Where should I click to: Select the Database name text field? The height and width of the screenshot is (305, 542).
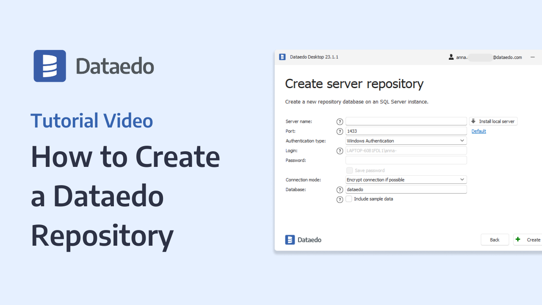[406, 189]
